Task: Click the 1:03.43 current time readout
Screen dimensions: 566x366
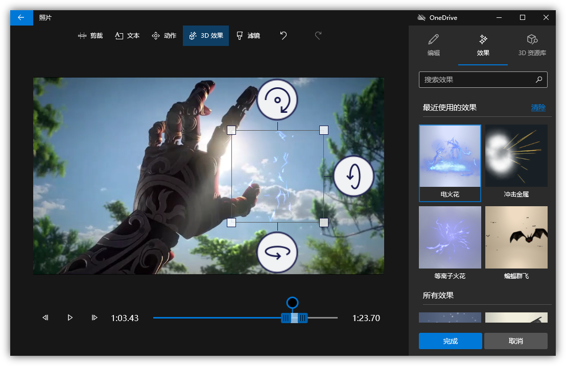Action: pos(125,318)
